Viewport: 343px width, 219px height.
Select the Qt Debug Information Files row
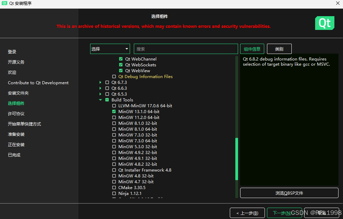point(146,77)
